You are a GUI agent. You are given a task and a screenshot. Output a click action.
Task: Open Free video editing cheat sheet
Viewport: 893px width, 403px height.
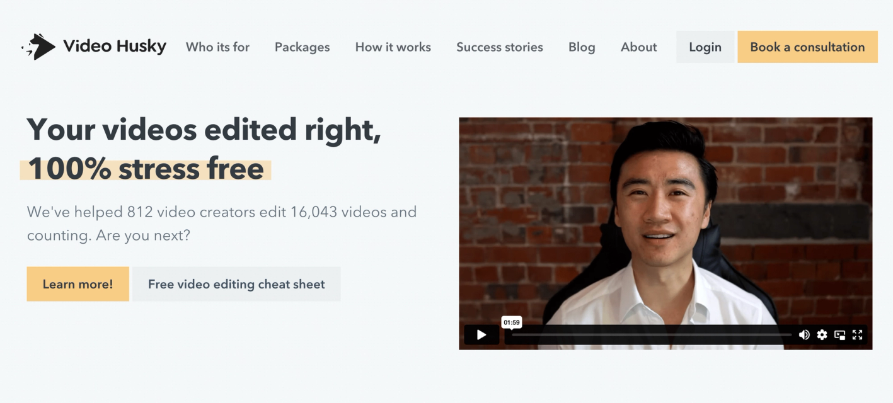point(236,284)
